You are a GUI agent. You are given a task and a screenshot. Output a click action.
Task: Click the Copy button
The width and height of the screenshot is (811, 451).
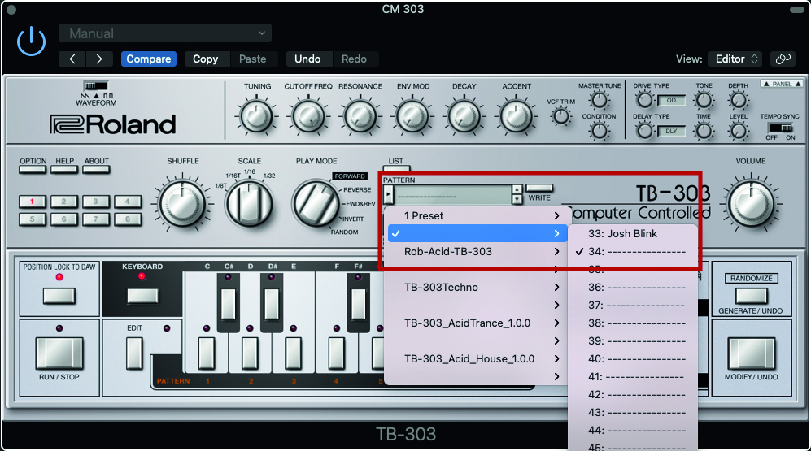(x=205, y=59)
